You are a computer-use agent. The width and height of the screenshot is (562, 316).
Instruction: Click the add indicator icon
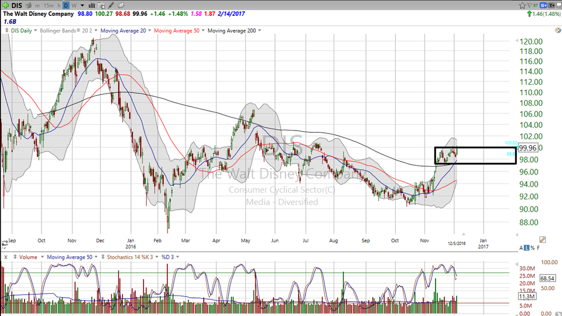point(101,5)
